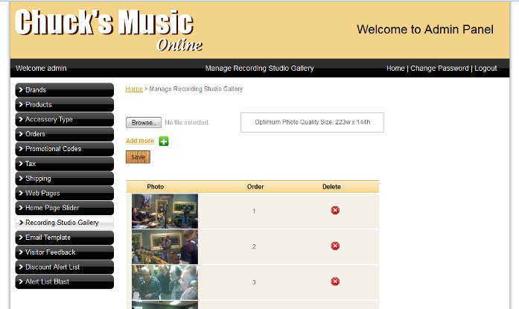The height and width of the screenshot is (309, 519).
Task: Navigate to Home Page Slider
Action: [65, 208]
